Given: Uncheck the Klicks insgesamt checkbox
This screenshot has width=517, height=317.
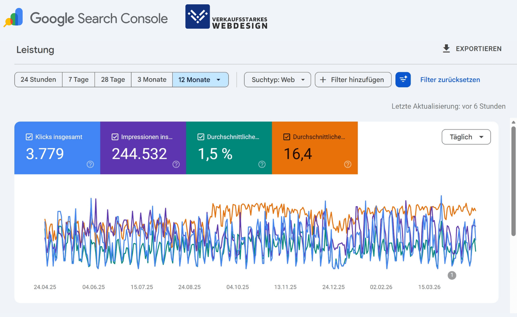Looking at the screenshot, I should click(x=29, y=137).
